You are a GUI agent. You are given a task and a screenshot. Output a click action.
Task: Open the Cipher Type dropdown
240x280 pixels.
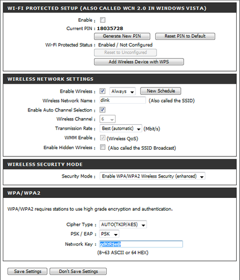[123, 225]
